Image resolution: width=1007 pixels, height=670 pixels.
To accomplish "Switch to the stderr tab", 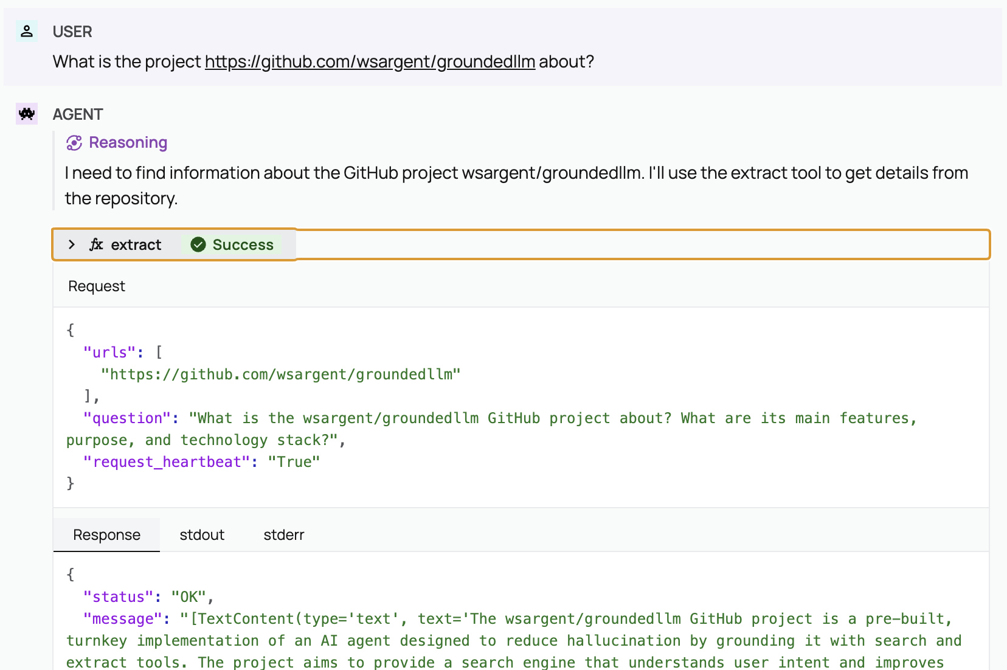I will point(284,535).
